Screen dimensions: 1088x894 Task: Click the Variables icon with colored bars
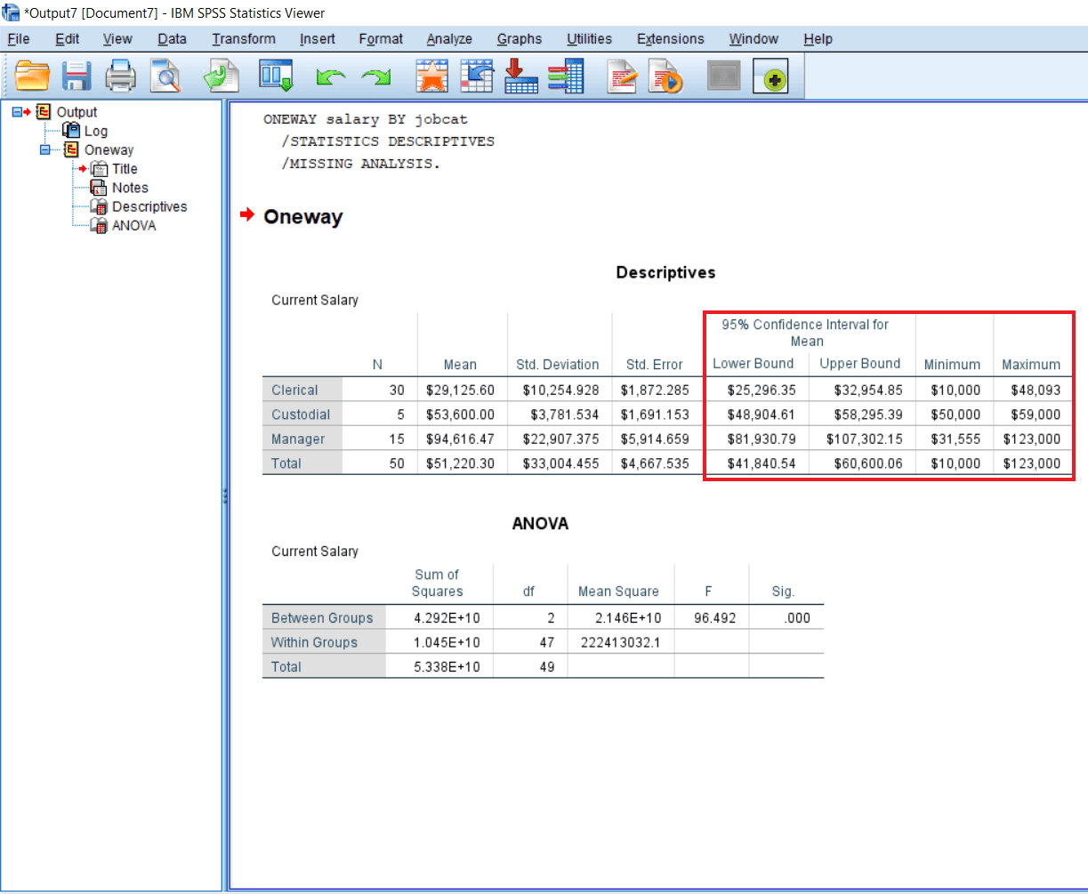(565, 77)
